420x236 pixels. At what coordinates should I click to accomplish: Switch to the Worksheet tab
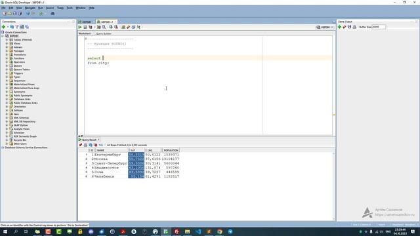85,33
